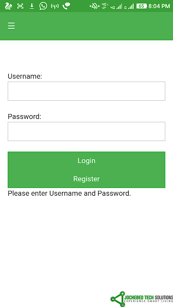This screenshot has height=307, width=173.
Task: Tap the phone chat bubble notification icon
Action: (66, 6)
